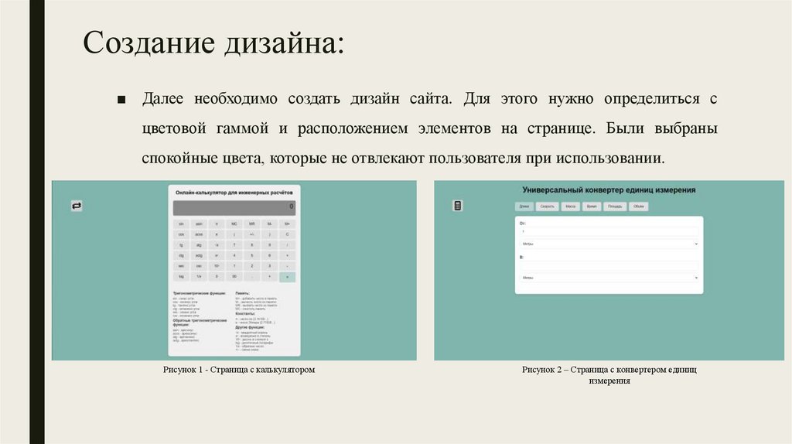The height and width of the screenshot is (444, 792).
Task: Click the converter switch arrows icon
Action: pyautogui.click(x=77, y=206)
